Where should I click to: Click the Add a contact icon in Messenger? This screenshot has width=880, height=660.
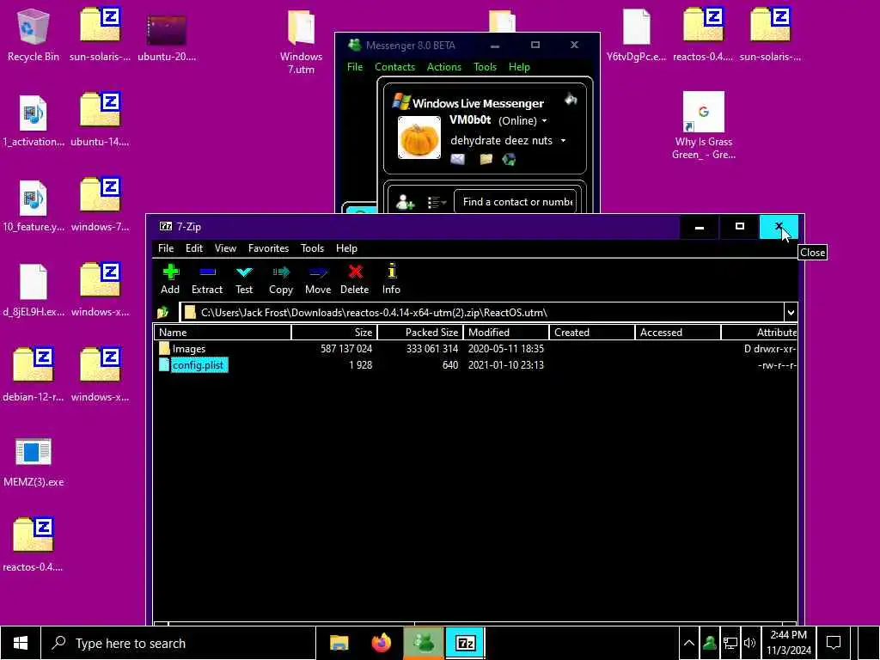[405, 202]
